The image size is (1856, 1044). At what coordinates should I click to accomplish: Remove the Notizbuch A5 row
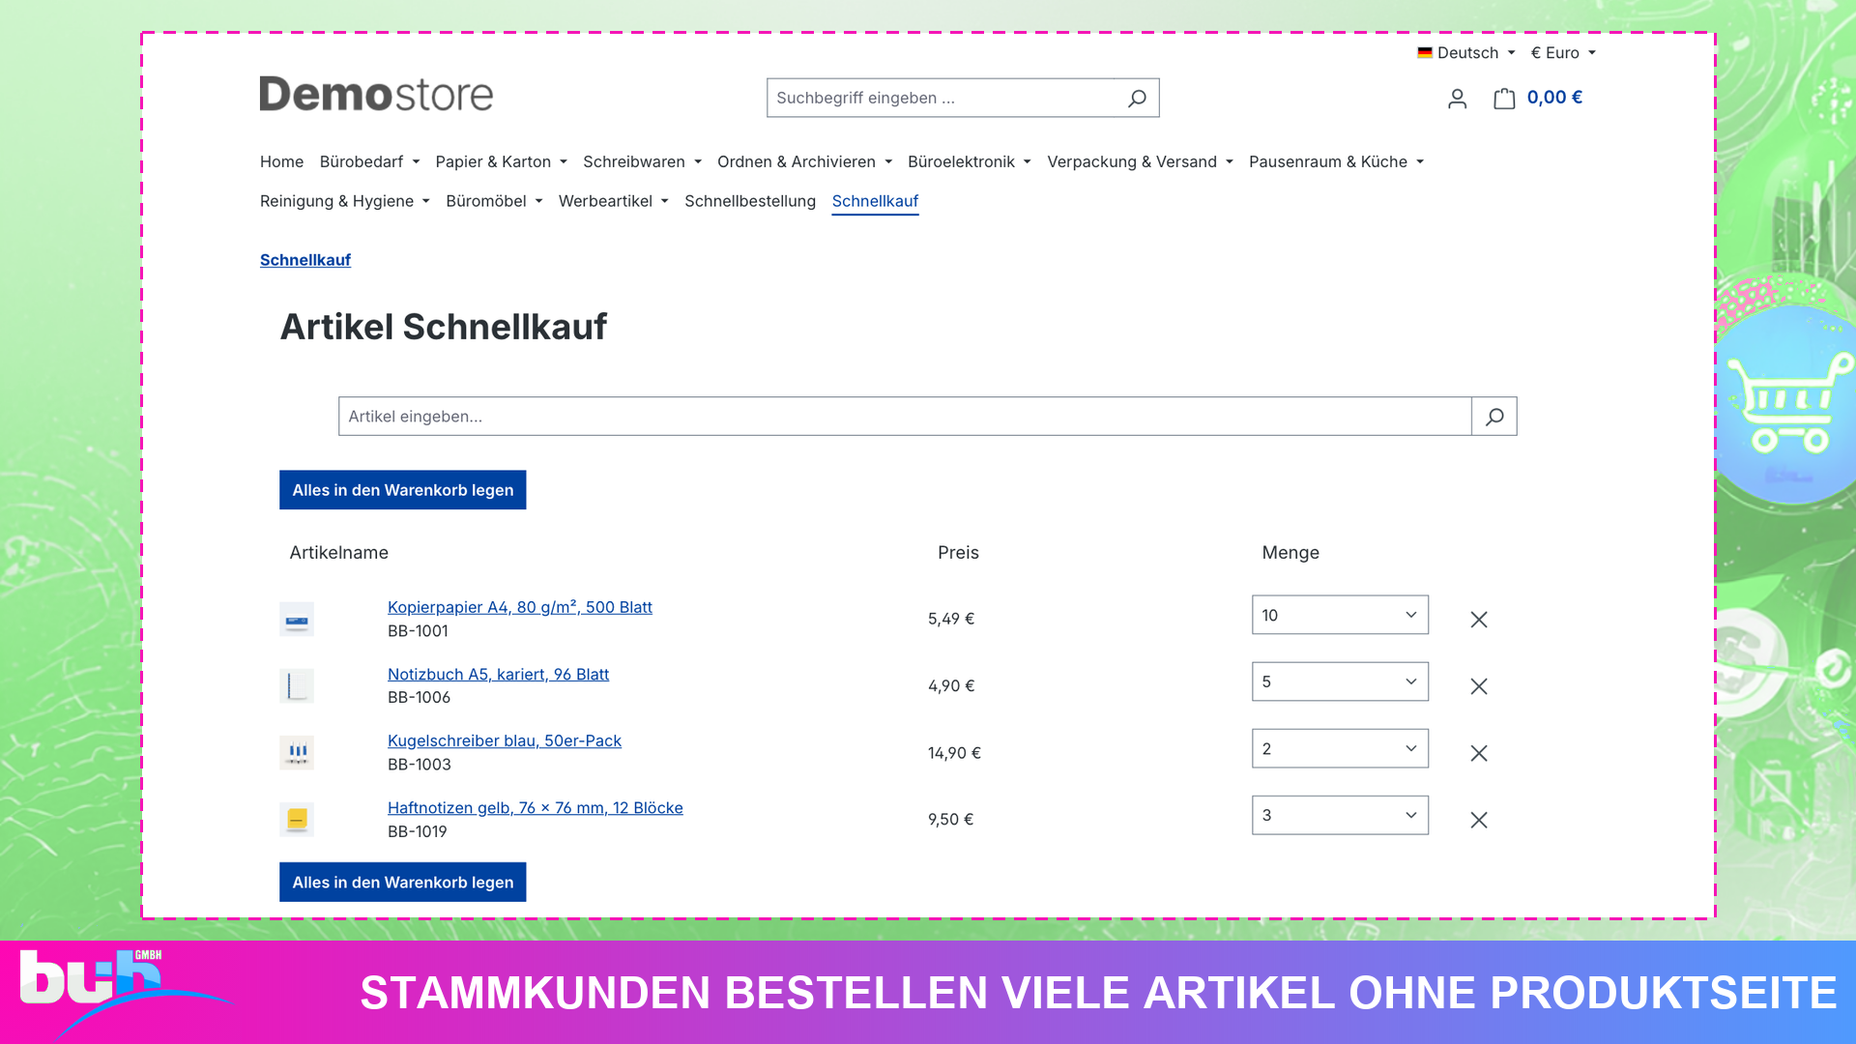[x=1479, y=686]
